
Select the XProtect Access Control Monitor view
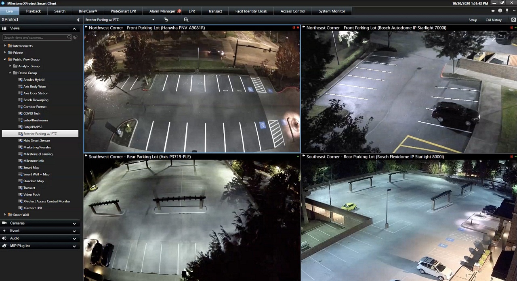click(47, 201)
